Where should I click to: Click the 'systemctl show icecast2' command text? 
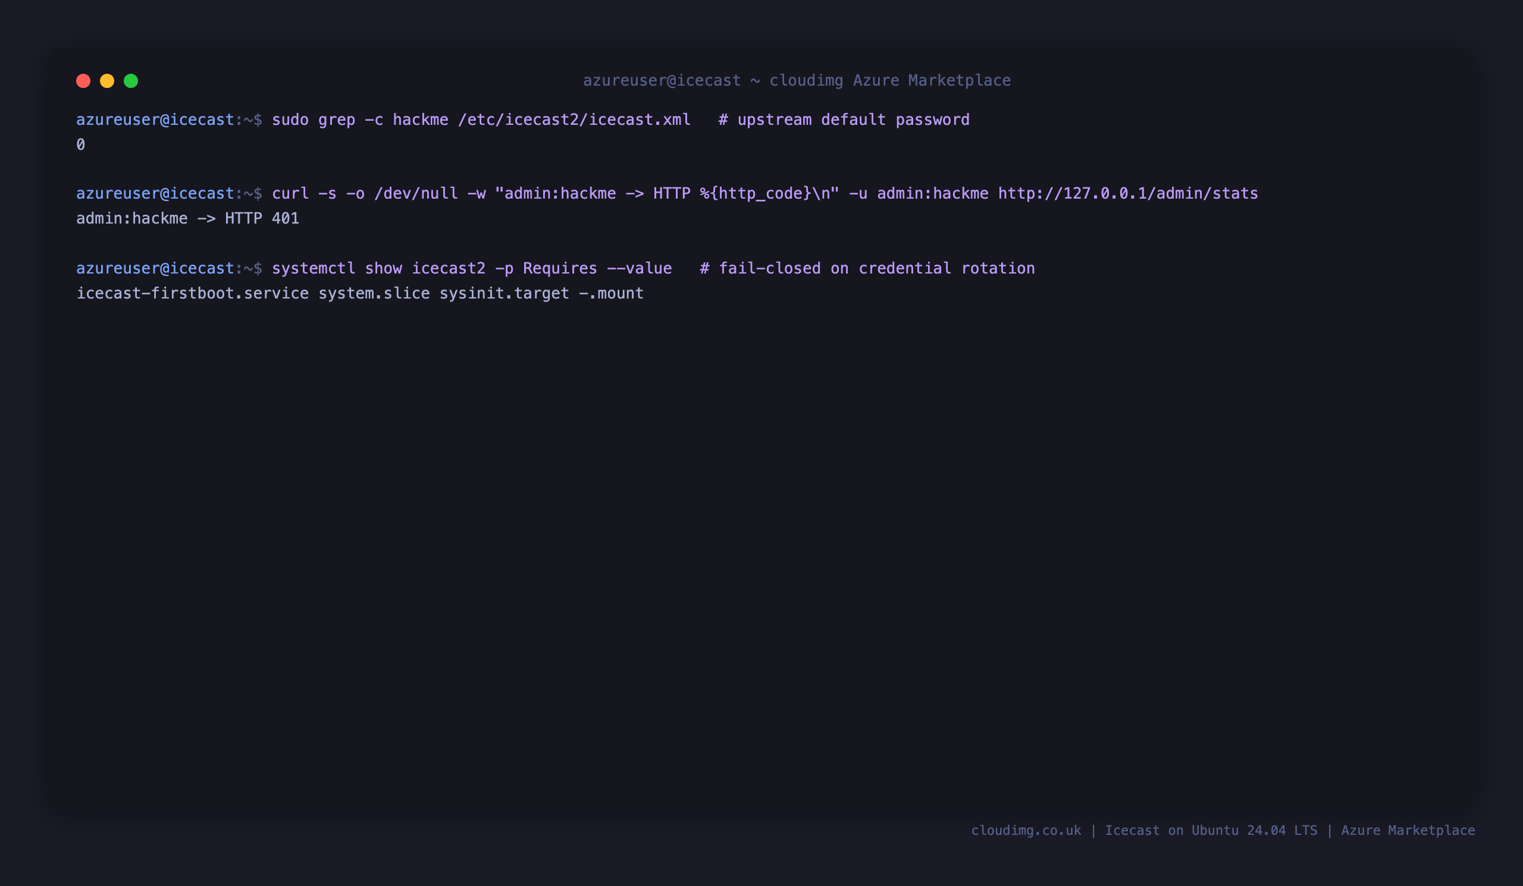pyautogui.click(x=379, y=268)
